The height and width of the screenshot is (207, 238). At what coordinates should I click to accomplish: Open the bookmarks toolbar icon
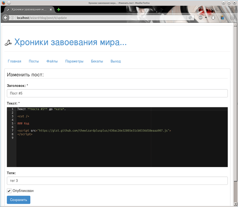point(222,18)
